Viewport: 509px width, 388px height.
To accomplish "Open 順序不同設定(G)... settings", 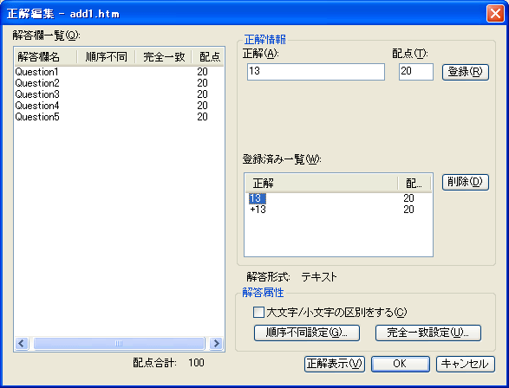I will (x=307, y=333).
